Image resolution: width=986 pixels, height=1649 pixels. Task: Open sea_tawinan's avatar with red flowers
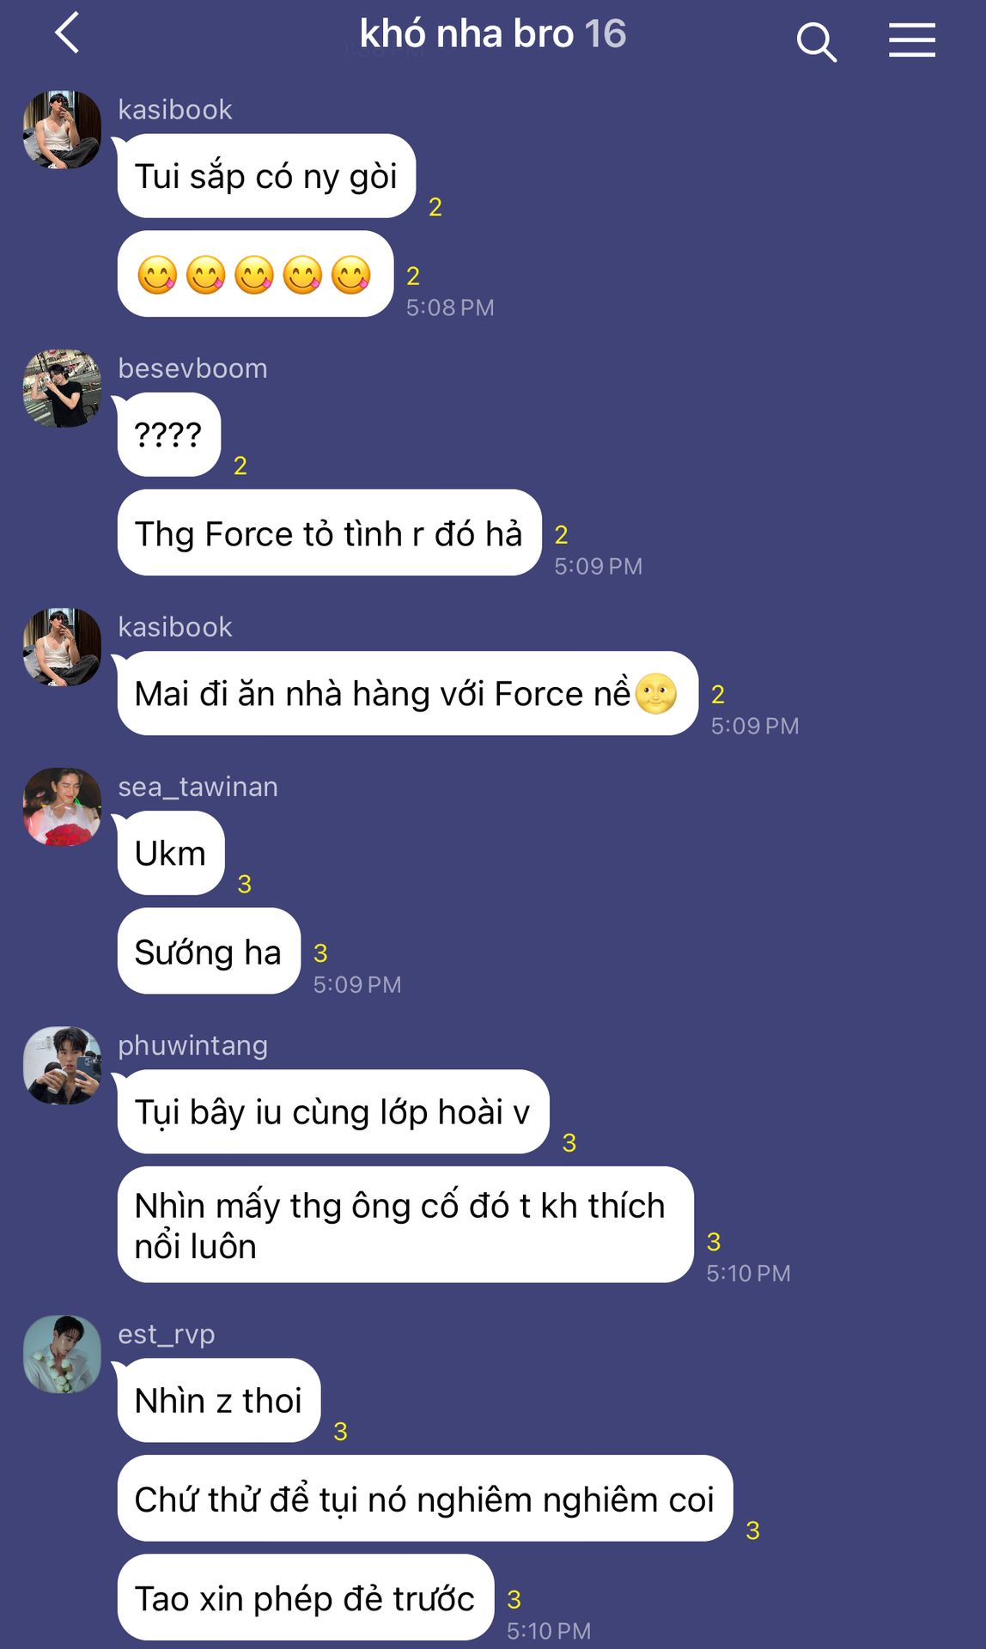pyautogui.click(x=62, y=806)
